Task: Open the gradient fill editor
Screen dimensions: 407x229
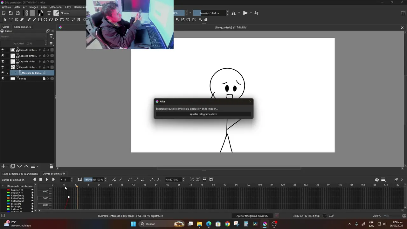Action: [x=25, y=13]
